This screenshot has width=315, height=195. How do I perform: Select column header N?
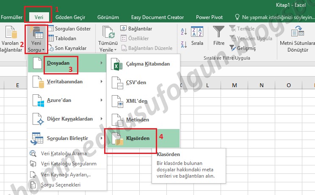pos(262,85)
